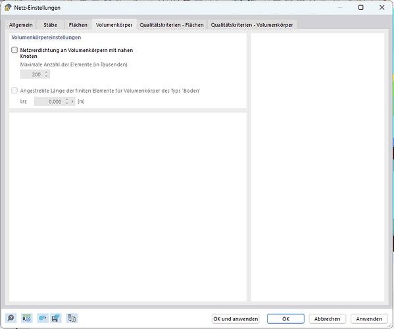This screenshot has width=394, height=329.
Task: Expand the LFE field arrow menu
Action: coord(72,101)
